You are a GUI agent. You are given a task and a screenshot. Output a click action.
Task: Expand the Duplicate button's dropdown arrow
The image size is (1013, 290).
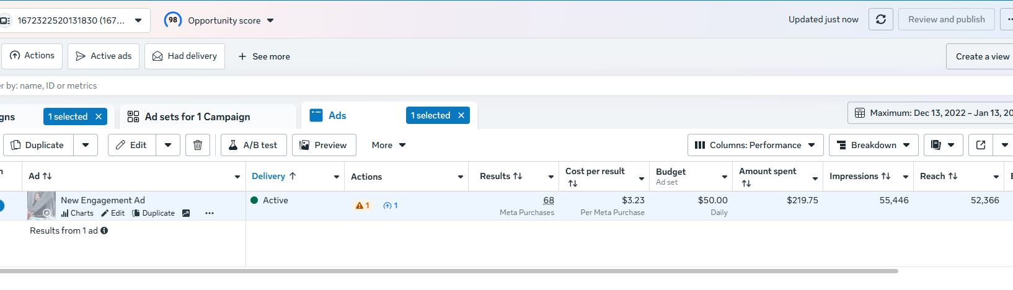click(86, 145)
